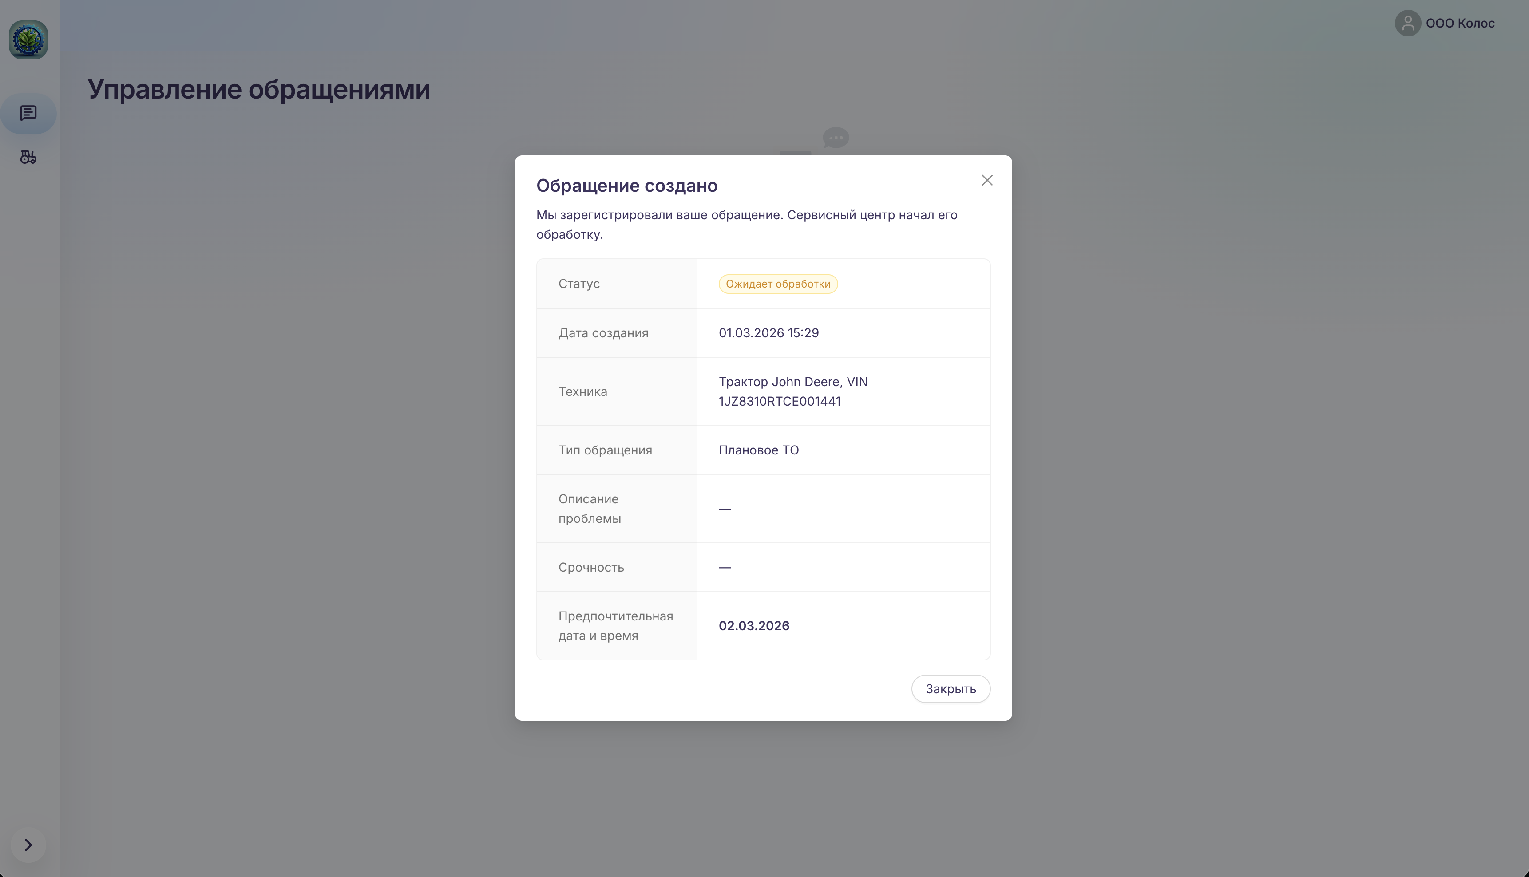The height and width of the screenshot is (877, 1529).
Task: Open the requests (chat) sidebar section
Action: [x=28, y=113]
